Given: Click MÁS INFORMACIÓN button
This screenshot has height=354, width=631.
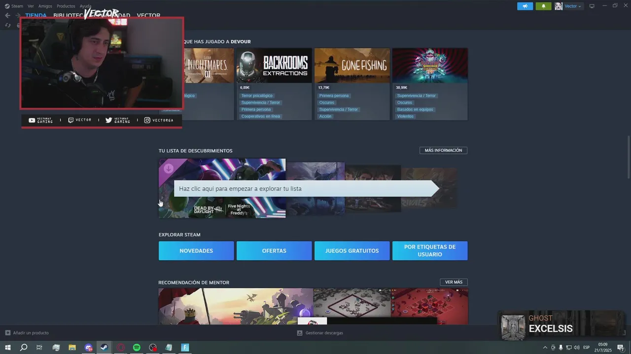Looking at the screenshot, I should click(443, 150).
